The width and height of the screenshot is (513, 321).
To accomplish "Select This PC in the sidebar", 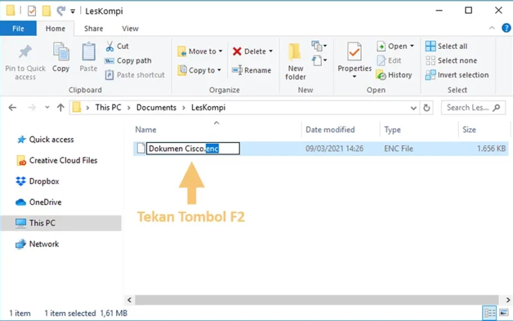I will click(61, 223).
